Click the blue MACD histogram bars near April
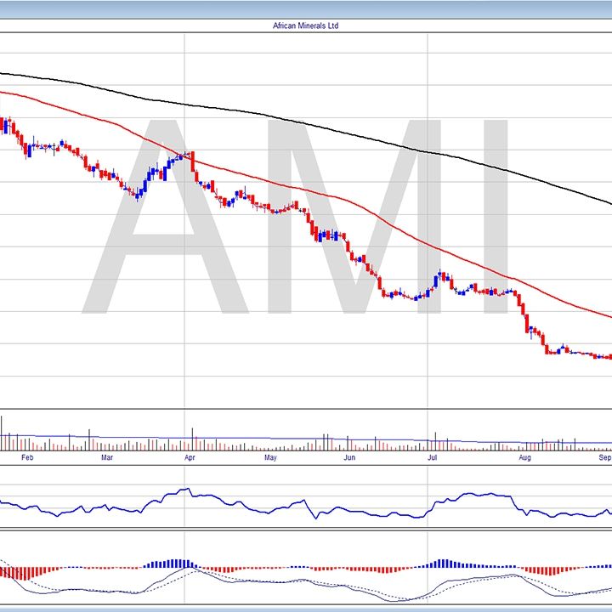The height and width of the screenshot is (612, 612). coord(173,563)
